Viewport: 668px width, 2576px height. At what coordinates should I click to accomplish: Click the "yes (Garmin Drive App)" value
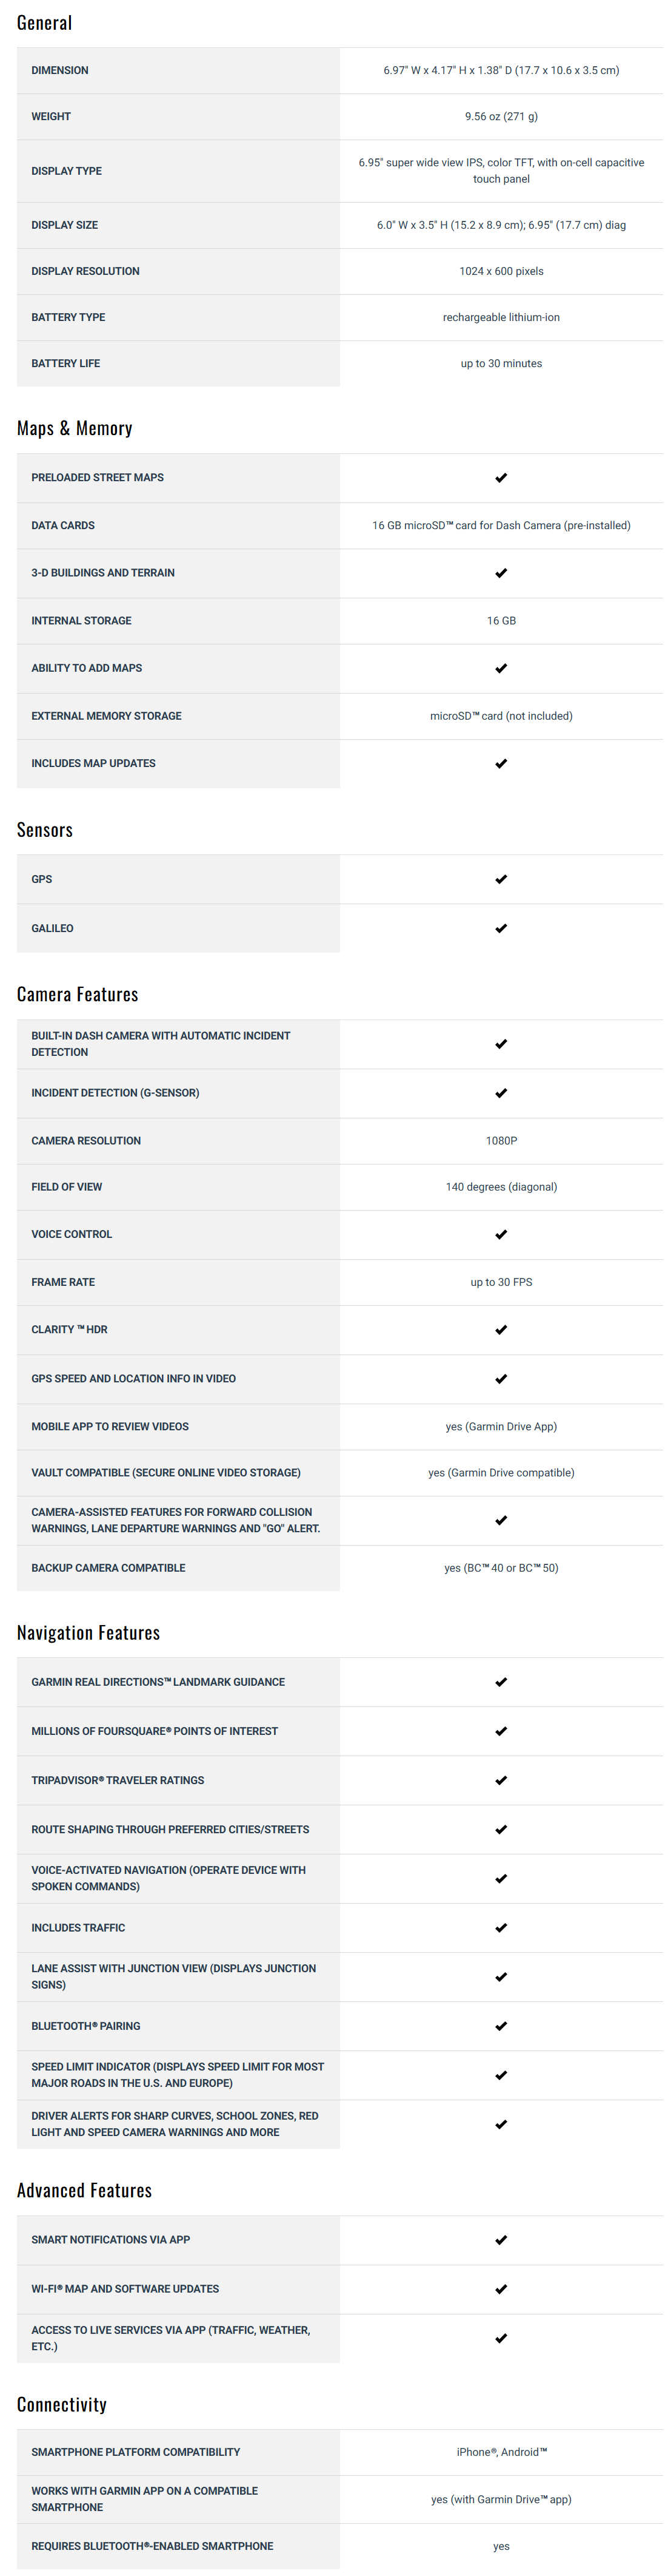coord(501,1427)
